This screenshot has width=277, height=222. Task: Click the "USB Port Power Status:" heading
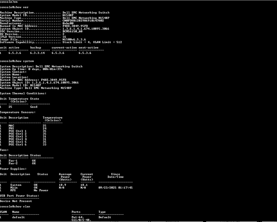click(19, 196)
